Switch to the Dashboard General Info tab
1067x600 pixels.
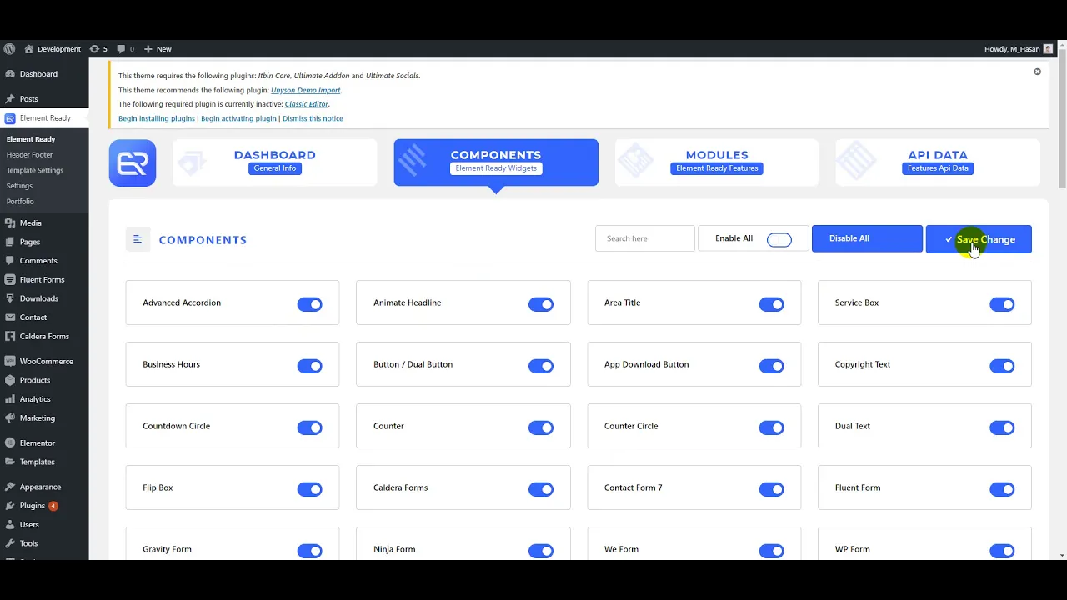pyautogui.click(x=275, y=162)
